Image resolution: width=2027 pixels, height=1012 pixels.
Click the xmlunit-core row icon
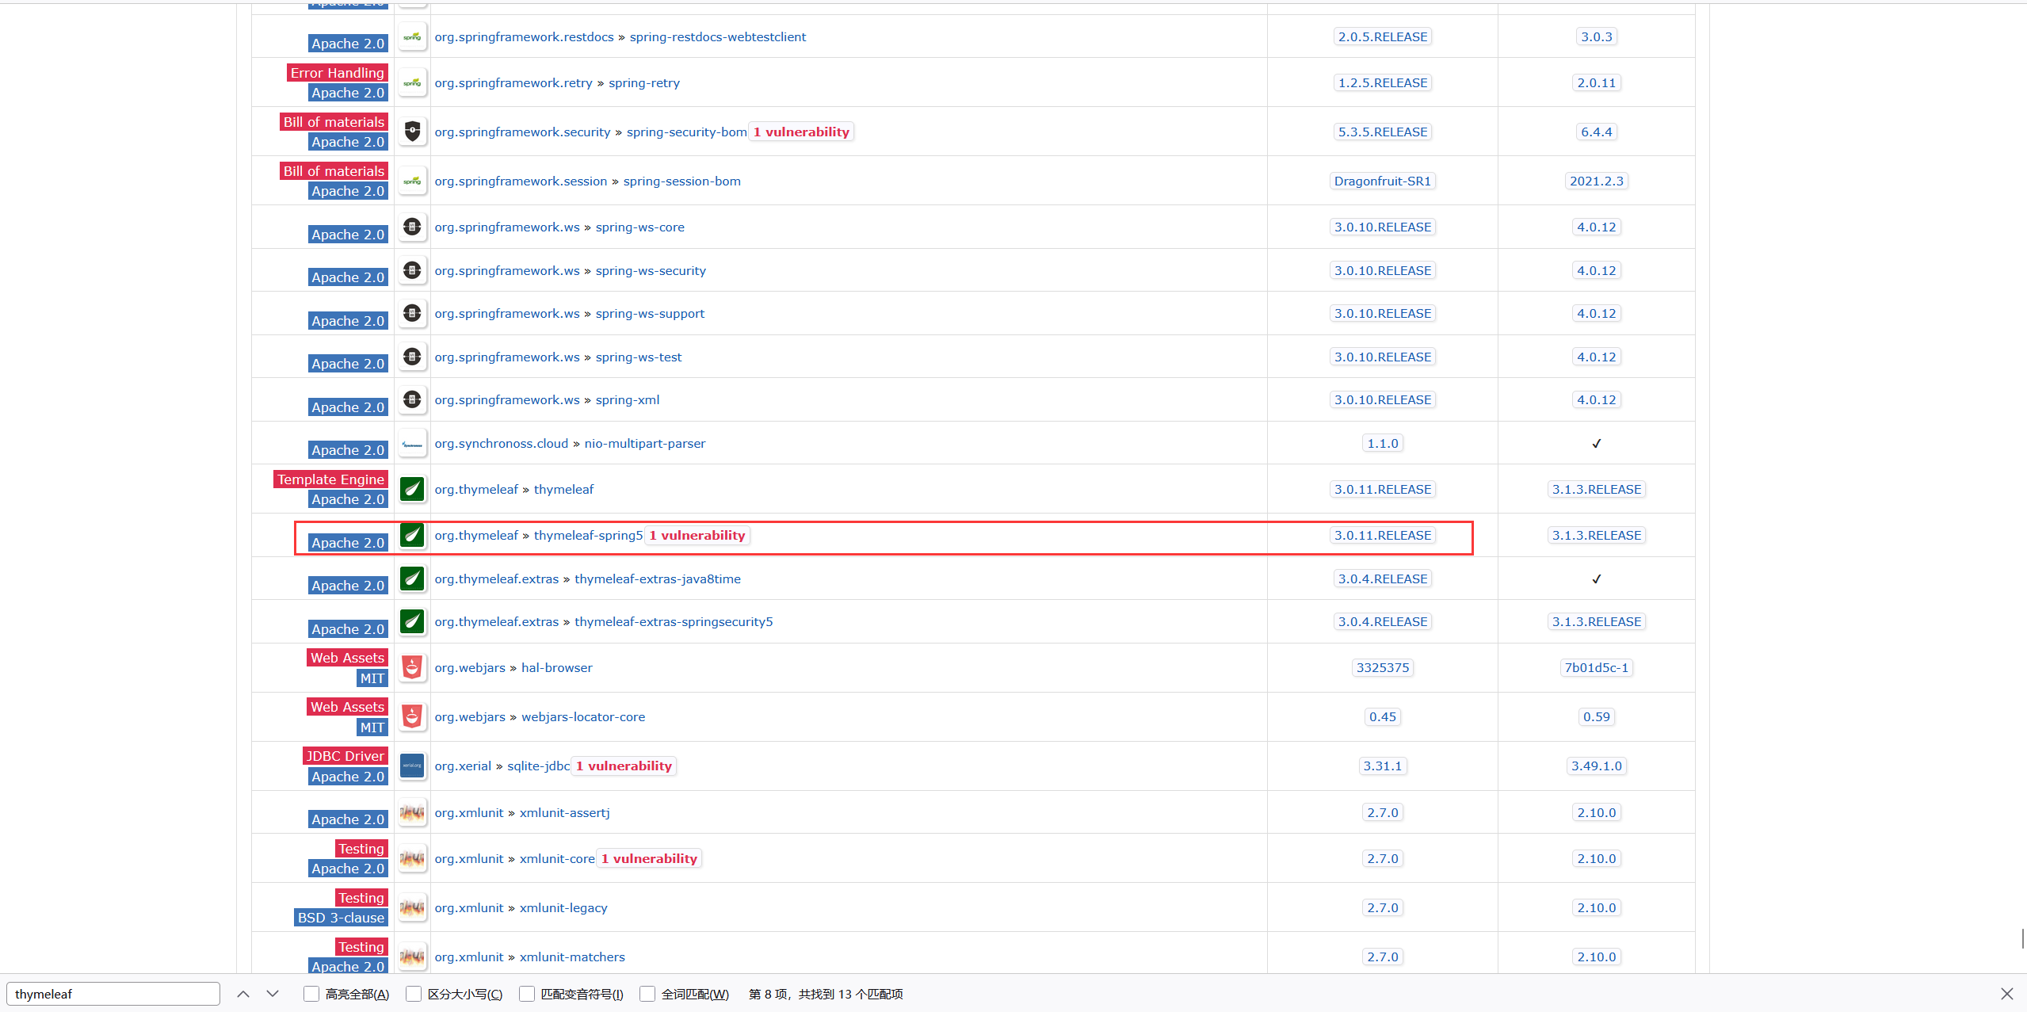pos(412,858)
